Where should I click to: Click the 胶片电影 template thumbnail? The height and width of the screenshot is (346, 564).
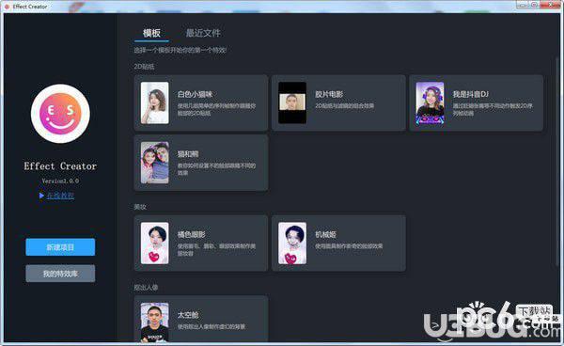292,102
